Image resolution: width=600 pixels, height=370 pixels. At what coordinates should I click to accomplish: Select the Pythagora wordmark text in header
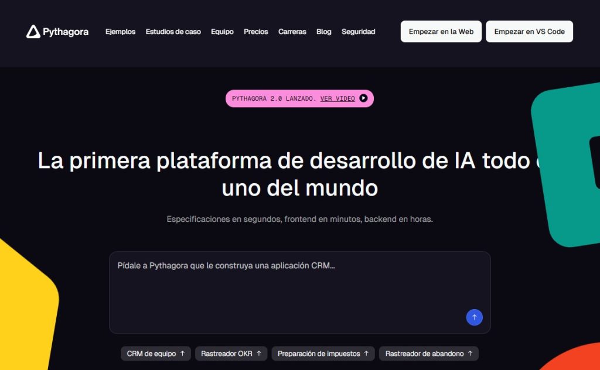pos(66,32)
